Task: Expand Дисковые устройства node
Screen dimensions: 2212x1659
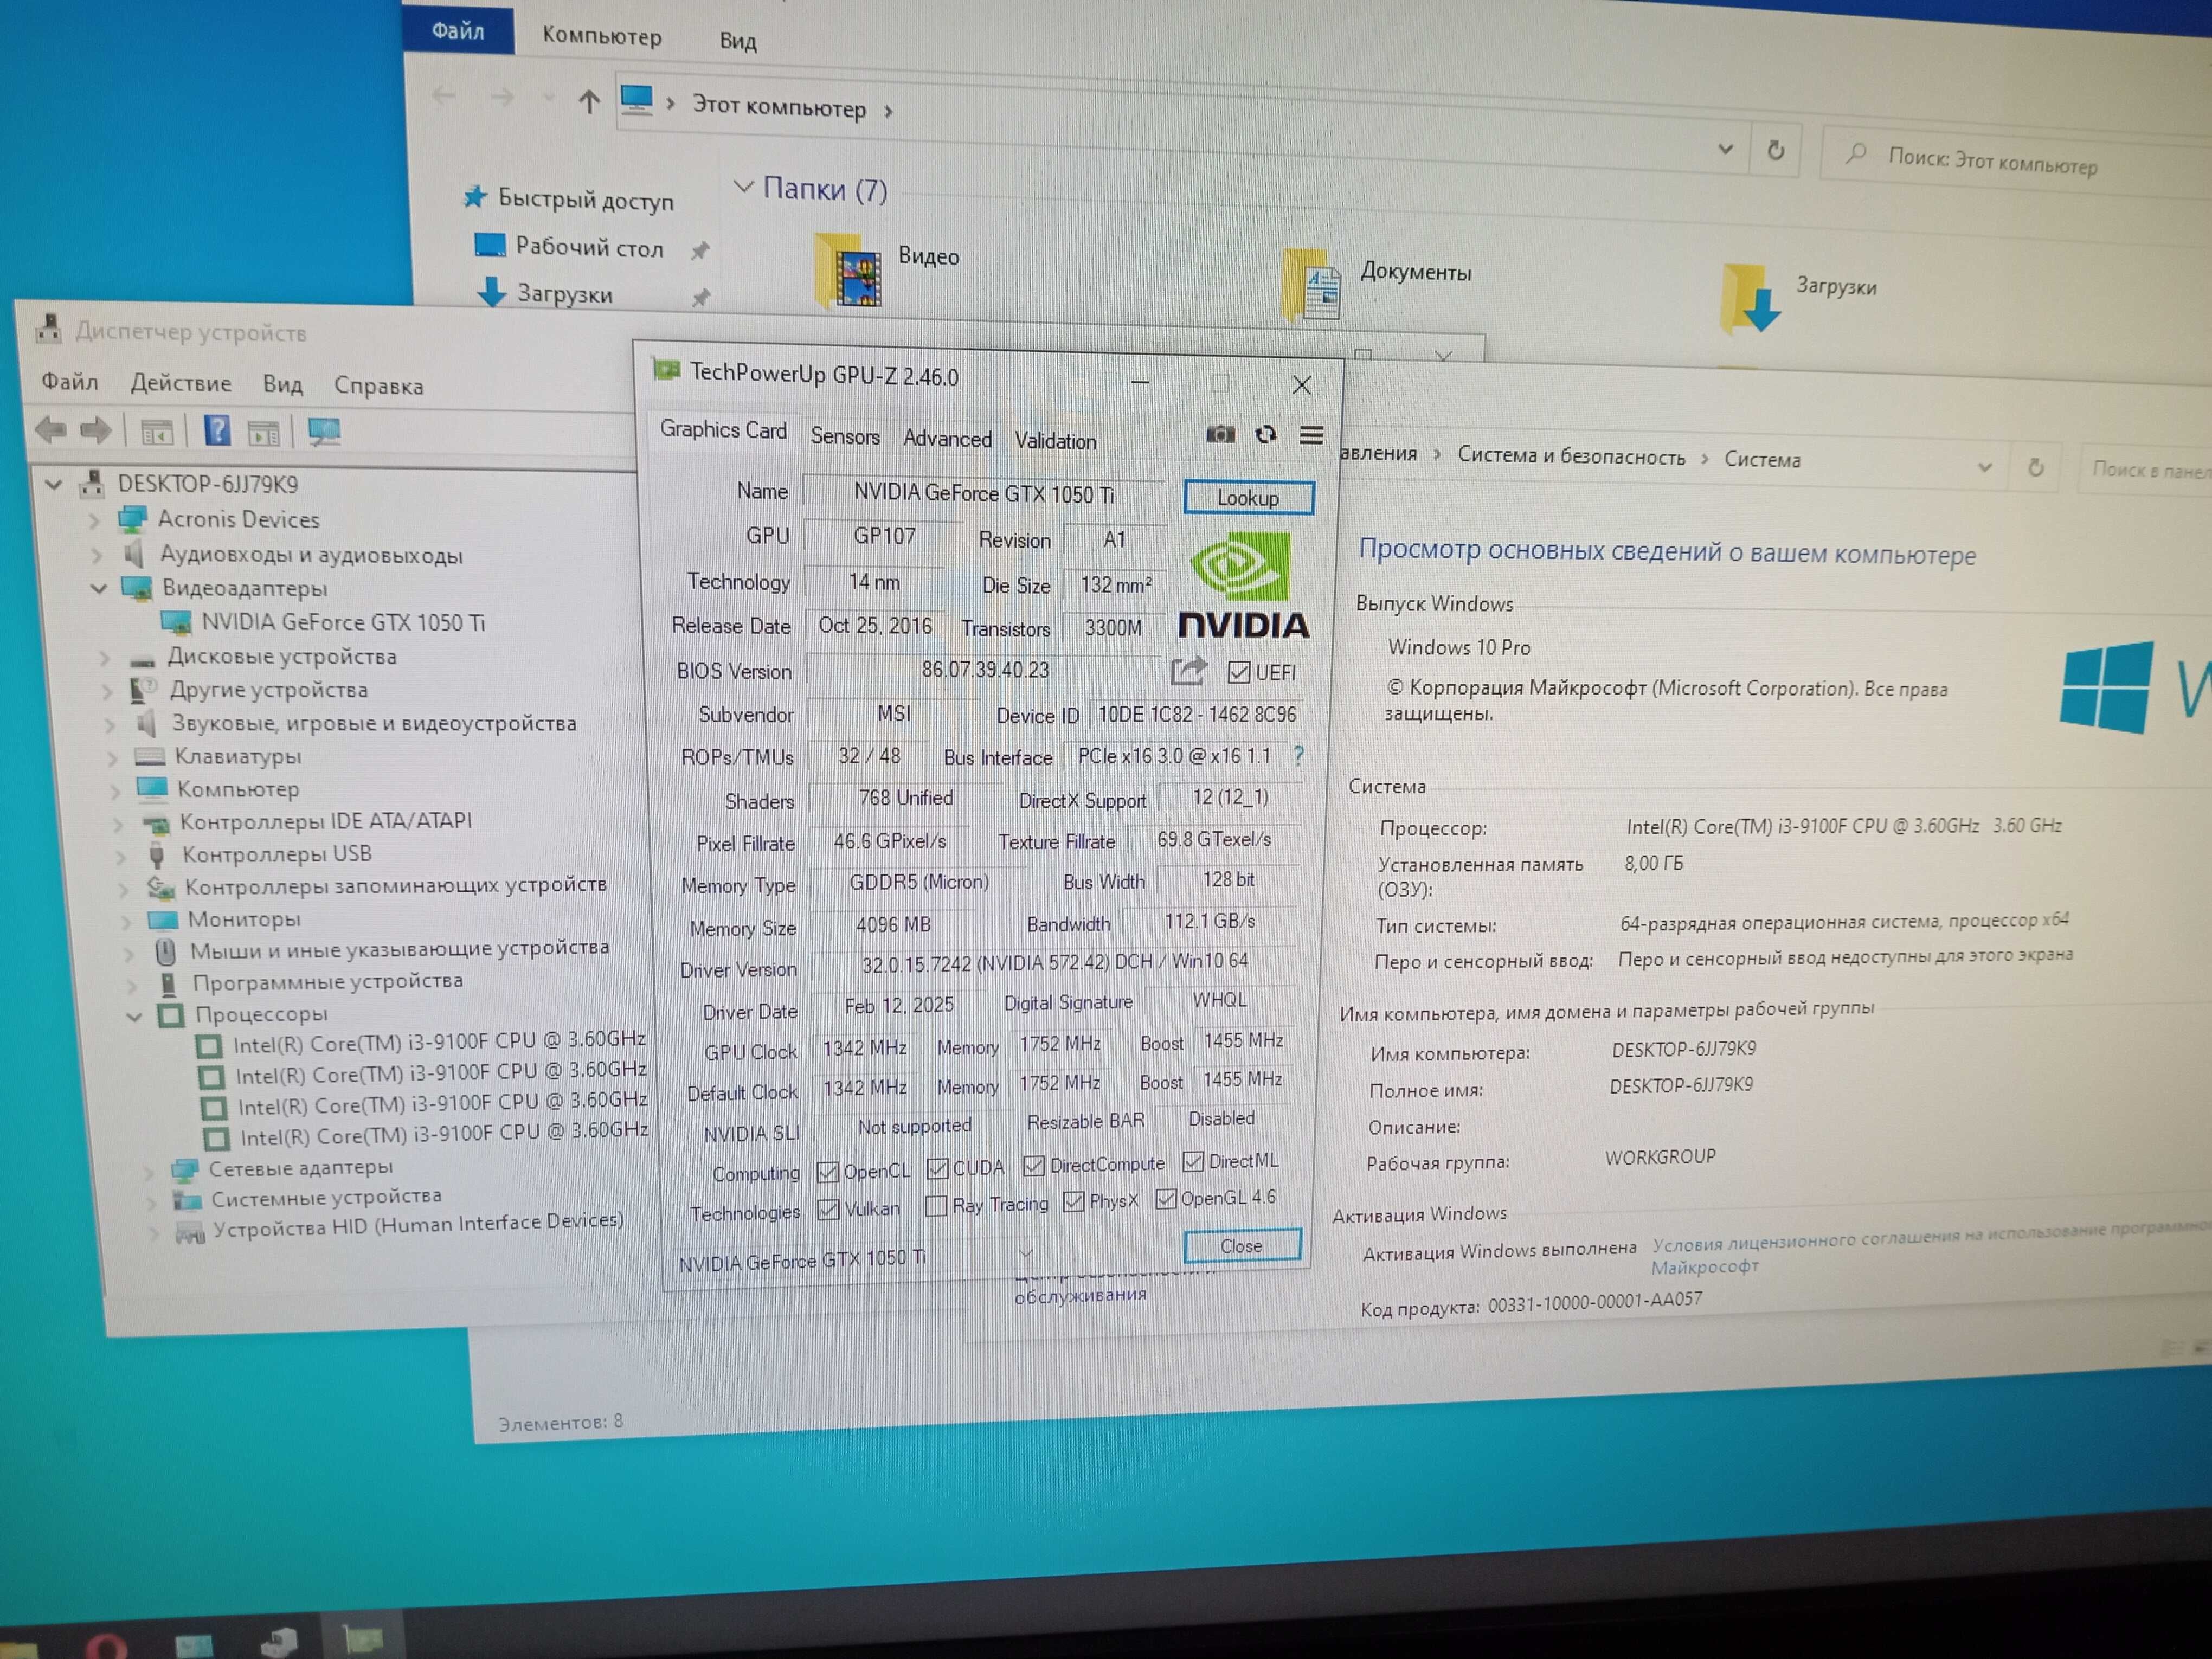Action: [x=104, y=658]
